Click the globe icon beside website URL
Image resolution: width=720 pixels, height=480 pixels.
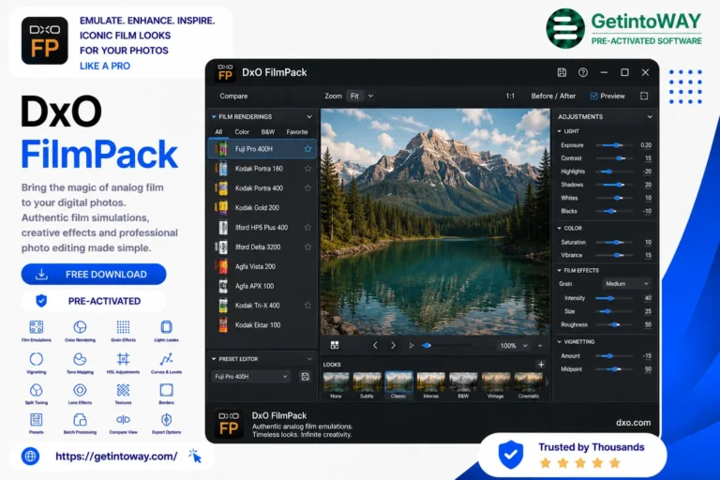click(30, 457)
